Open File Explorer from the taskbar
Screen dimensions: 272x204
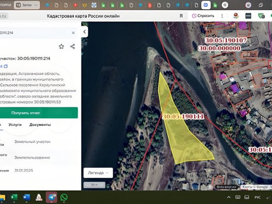[x=3, y=197]
